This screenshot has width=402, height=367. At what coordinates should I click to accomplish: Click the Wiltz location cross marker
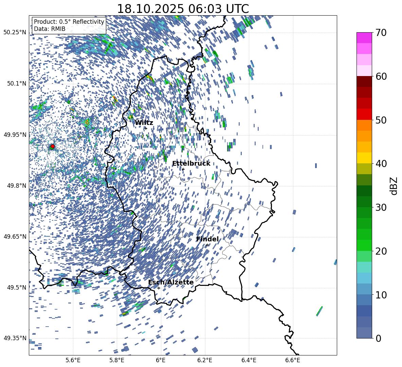(146, 128)
